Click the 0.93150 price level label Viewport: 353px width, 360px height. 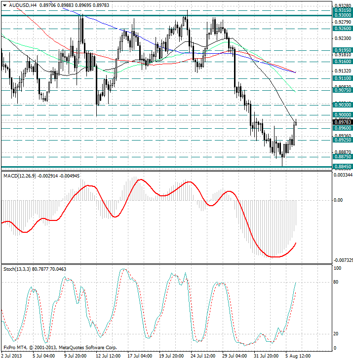pos(343,10)
